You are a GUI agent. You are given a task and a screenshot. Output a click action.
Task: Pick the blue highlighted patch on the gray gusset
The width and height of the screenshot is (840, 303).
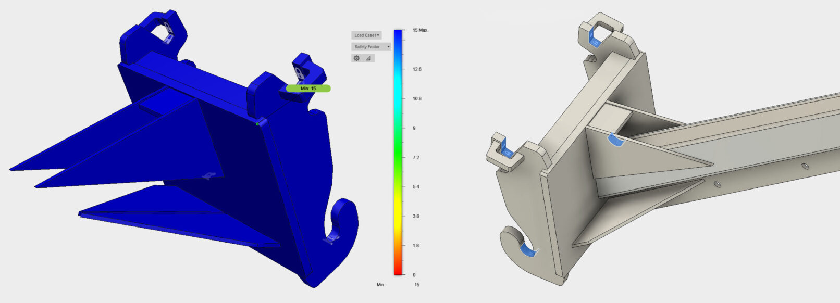pos(615,141)
